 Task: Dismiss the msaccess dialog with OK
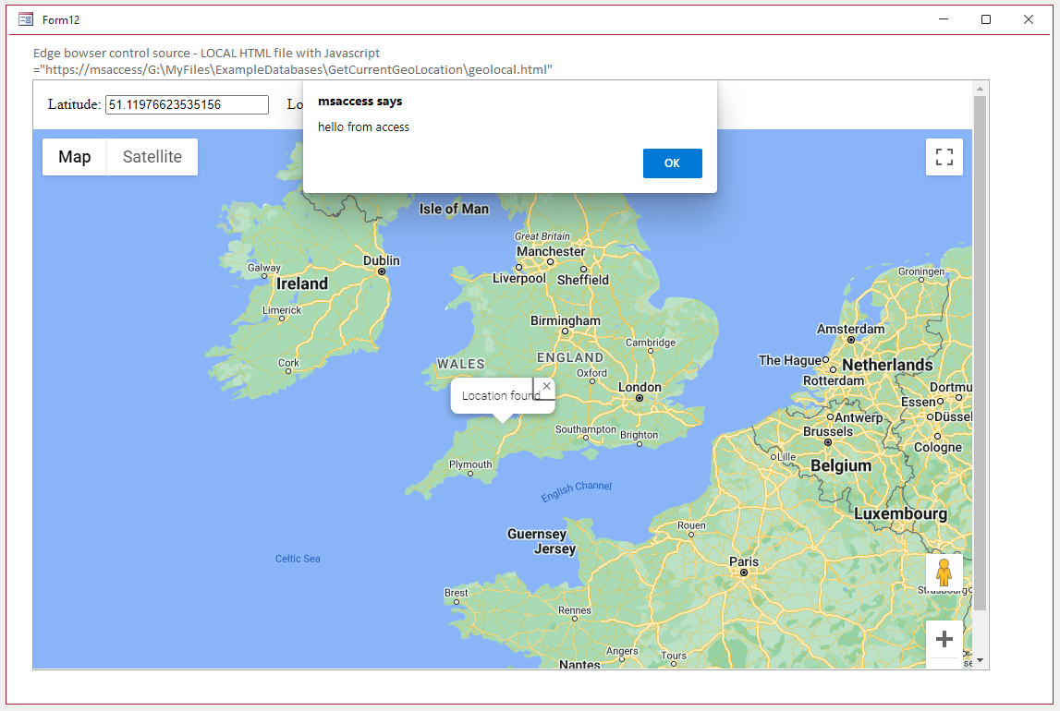click(672, 163)
